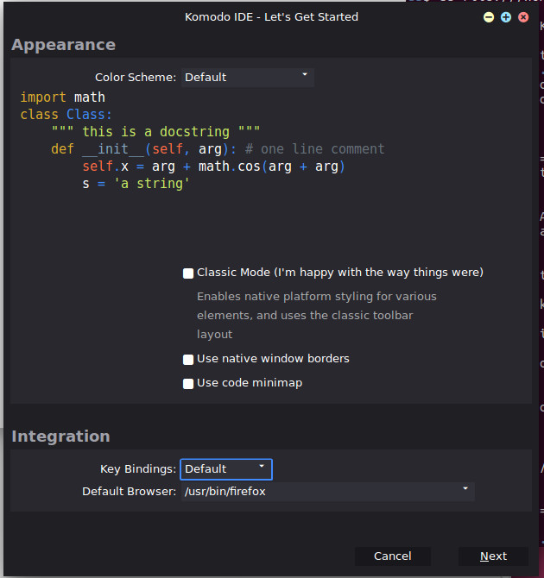
Task: Click the Classic Mode description text
Action: tap(316, 315)
